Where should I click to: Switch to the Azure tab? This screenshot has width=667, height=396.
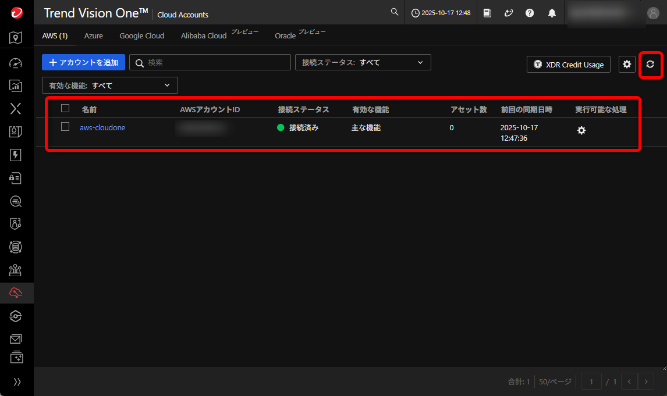(94, 35)
